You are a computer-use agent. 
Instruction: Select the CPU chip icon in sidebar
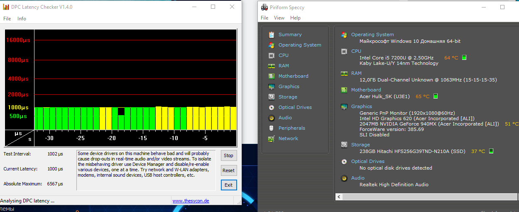point(272,55)
